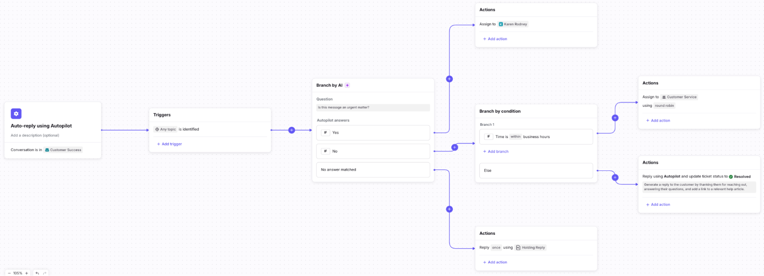Select the Else branch row
Image resolution: width=764 pixels, height=276 pixels.
pyautogui.click(x=536, y=171)
